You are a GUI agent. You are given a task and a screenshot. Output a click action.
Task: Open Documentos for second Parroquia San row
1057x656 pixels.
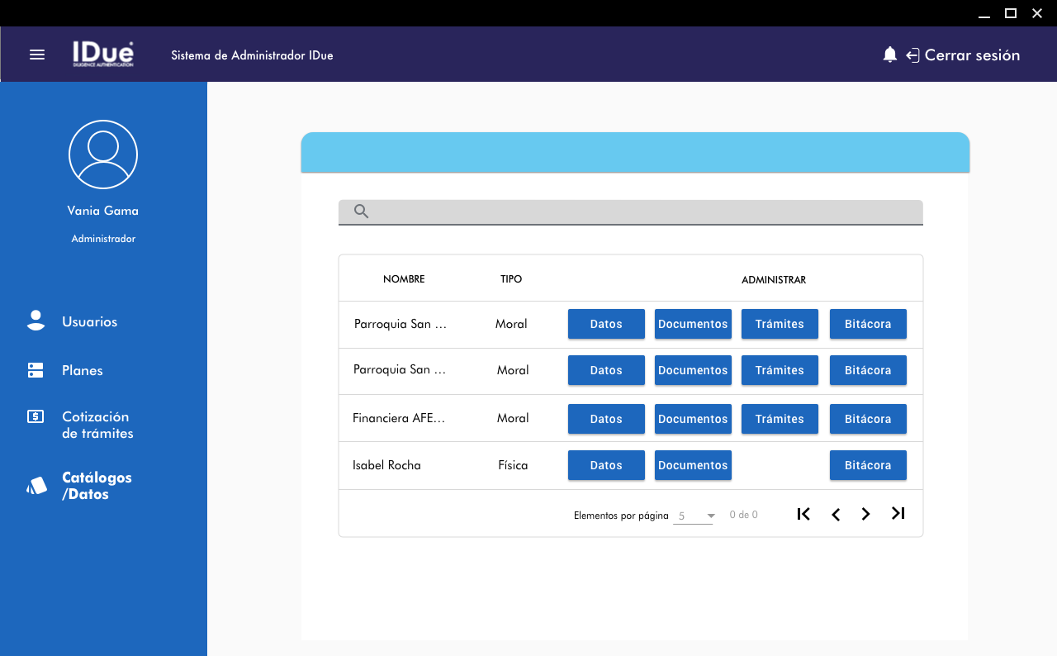point(693,370)
